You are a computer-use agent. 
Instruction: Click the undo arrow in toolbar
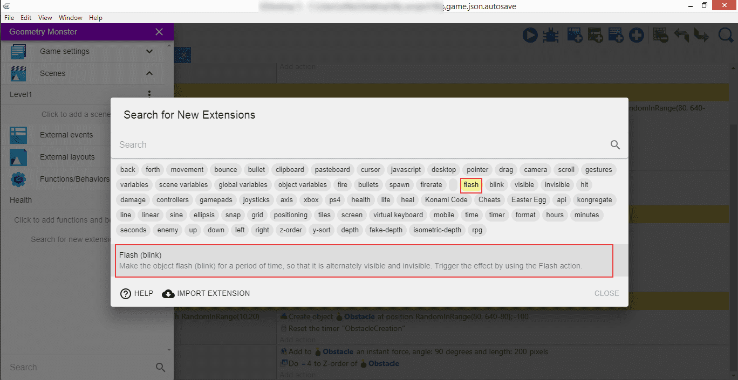[x=681, y=36]
